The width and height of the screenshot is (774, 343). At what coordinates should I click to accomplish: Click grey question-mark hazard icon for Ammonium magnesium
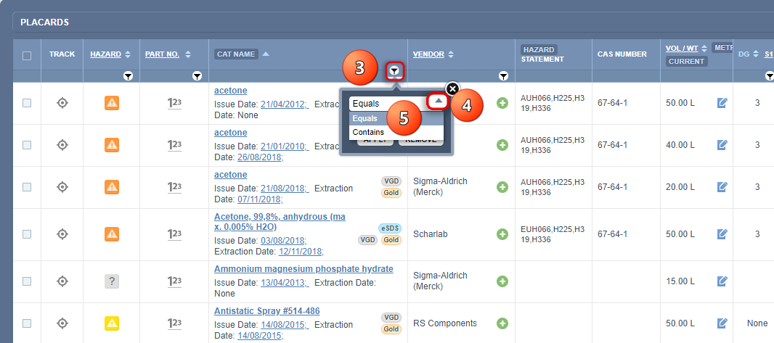click(112, 281)
